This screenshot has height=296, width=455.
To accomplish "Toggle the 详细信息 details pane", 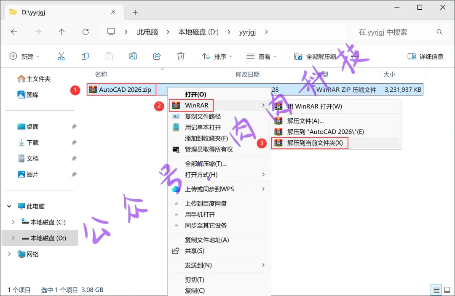I will 426,56.
